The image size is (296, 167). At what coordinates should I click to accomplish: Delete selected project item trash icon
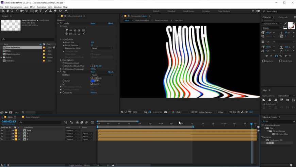(x=23, y=112)
